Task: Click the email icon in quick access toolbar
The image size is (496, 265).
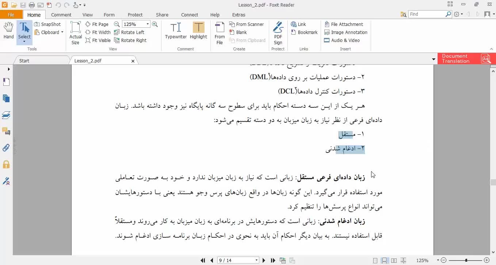Action: pyautogui.click(x=41, y=5)
